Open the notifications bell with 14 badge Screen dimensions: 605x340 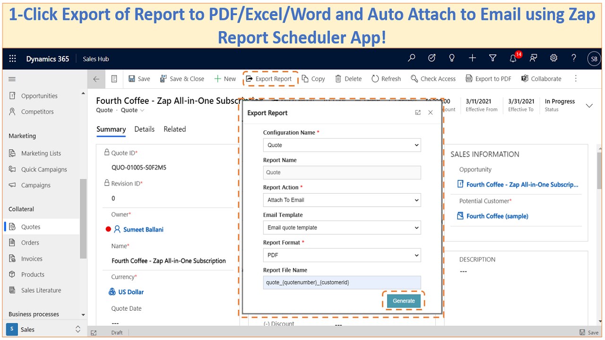(514, 58)
